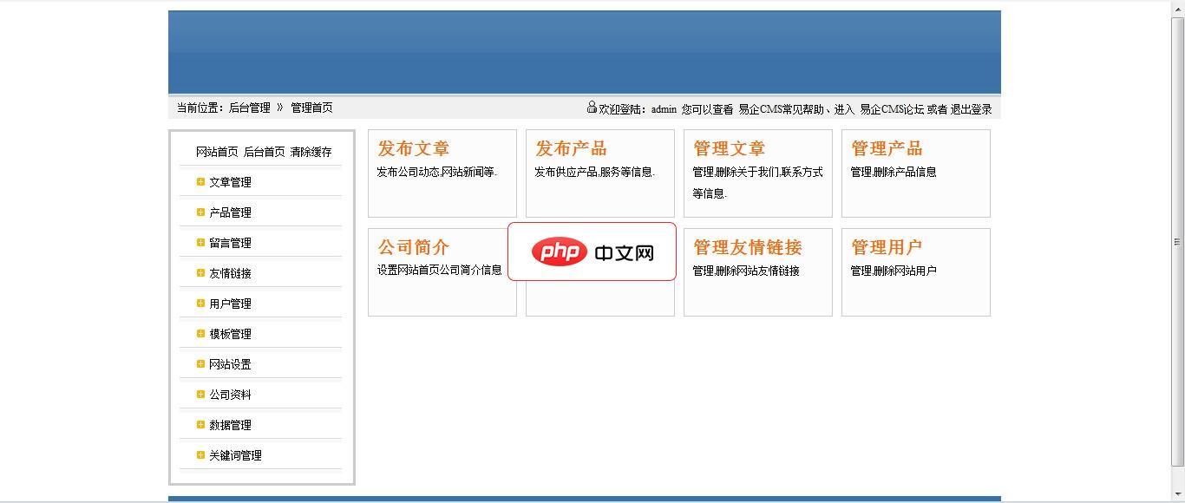Click the plus icon beside 产品管理

(x=200, y=212)
